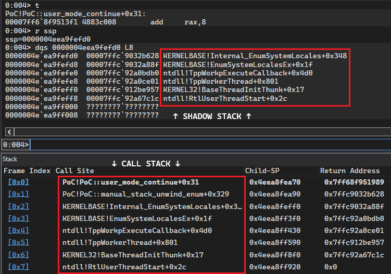
Task: Click ntdll!RtlUserThreadStart+0x2c in command output
Action: (x=225, y=98)
